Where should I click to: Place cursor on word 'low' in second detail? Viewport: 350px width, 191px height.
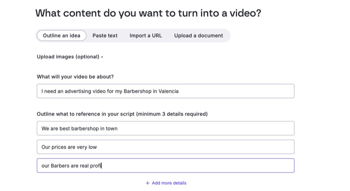click(x=93, y=147)
